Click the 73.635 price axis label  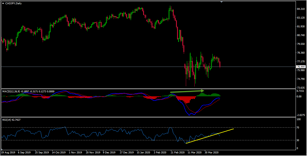[301, 88]
